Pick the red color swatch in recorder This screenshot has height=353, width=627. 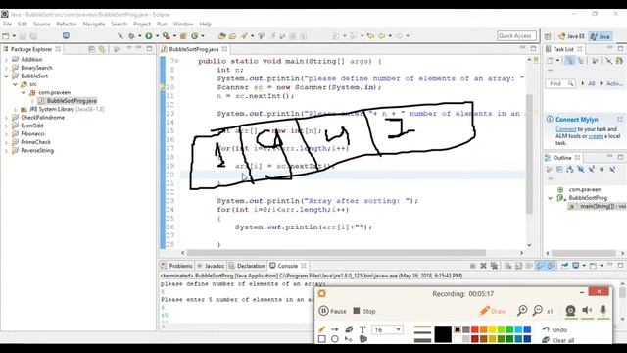[474, 329]
